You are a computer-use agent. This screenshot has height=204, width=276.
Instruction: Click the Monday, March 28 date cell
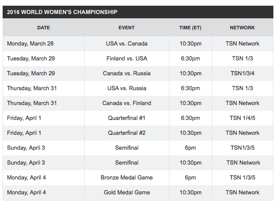coord(30,44)
